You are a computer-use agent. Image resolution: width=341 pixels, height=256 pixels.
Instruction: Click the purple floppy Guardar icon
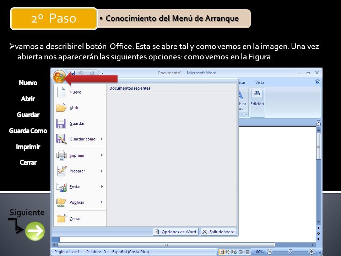coord(61,123)
